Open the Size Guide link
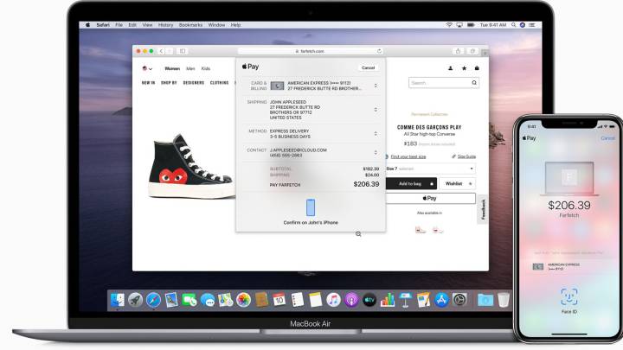Image resolution: width=623 pixels, height=350 pixels. point(466,156)
